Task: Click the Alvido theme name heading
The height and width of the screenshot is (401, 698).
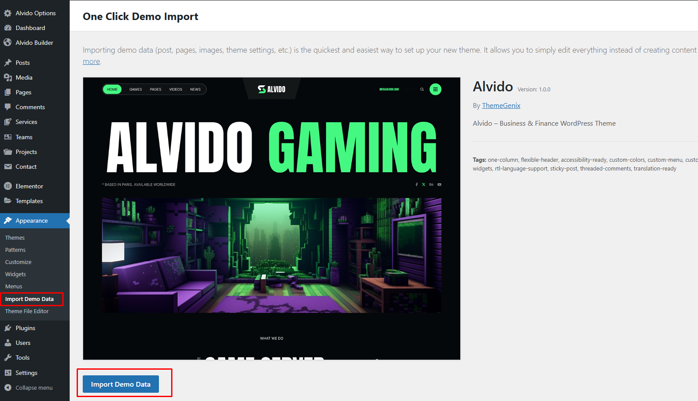Action: (x=493, y=87)
